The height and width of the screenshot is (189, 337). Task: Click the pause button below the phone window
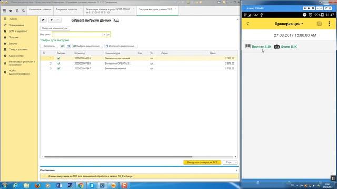[333, 178]
